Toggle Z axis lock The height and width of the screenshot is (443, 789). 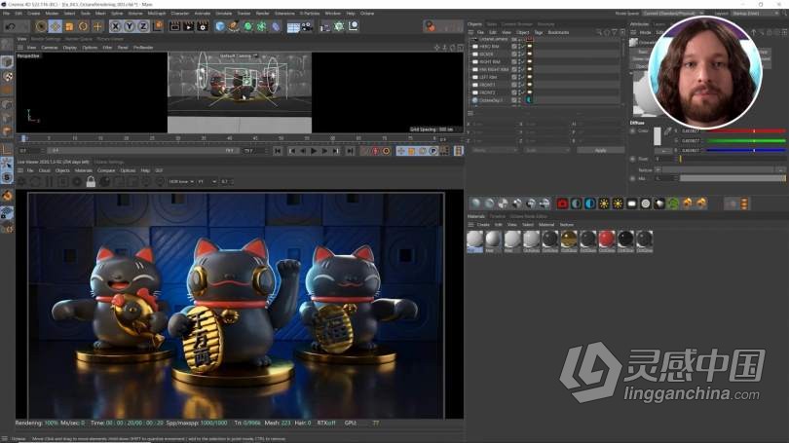point(143,26)
